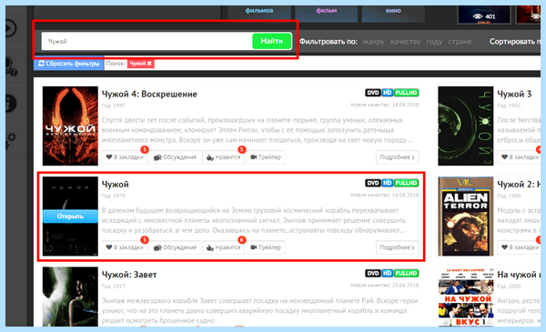Open the top thumbnail with 401 views
The image size is (546, 332).
point(484,15)
